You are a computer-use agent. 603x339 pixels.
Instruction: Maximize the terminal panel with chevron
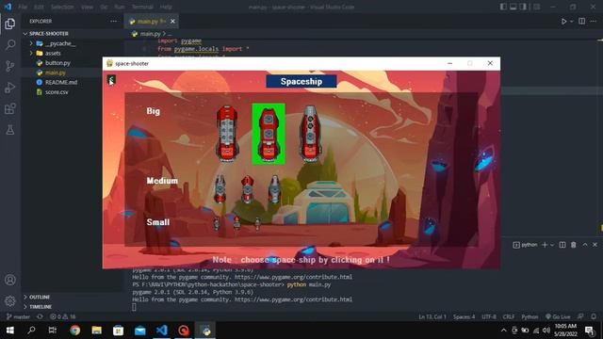tap(585, 245)
